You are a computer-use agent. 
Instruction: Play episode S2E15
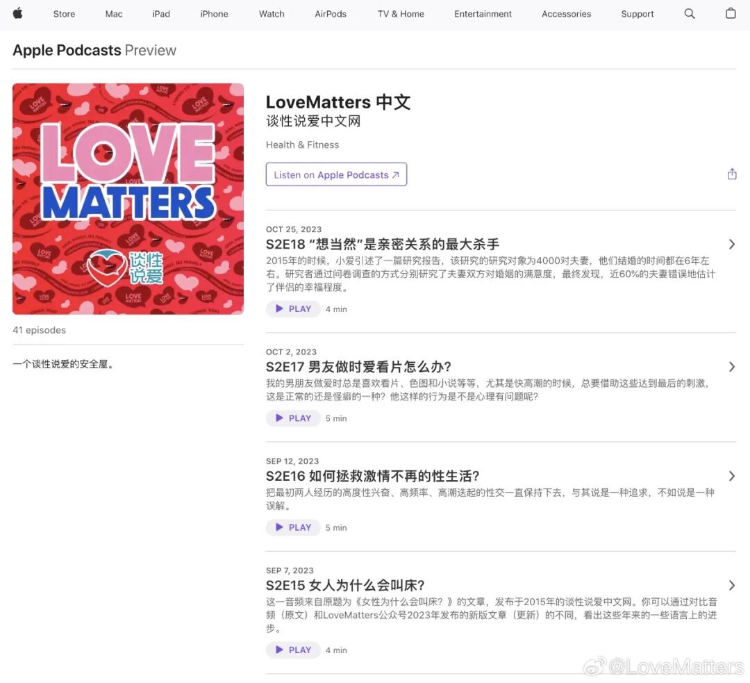(x=293, y=650)
